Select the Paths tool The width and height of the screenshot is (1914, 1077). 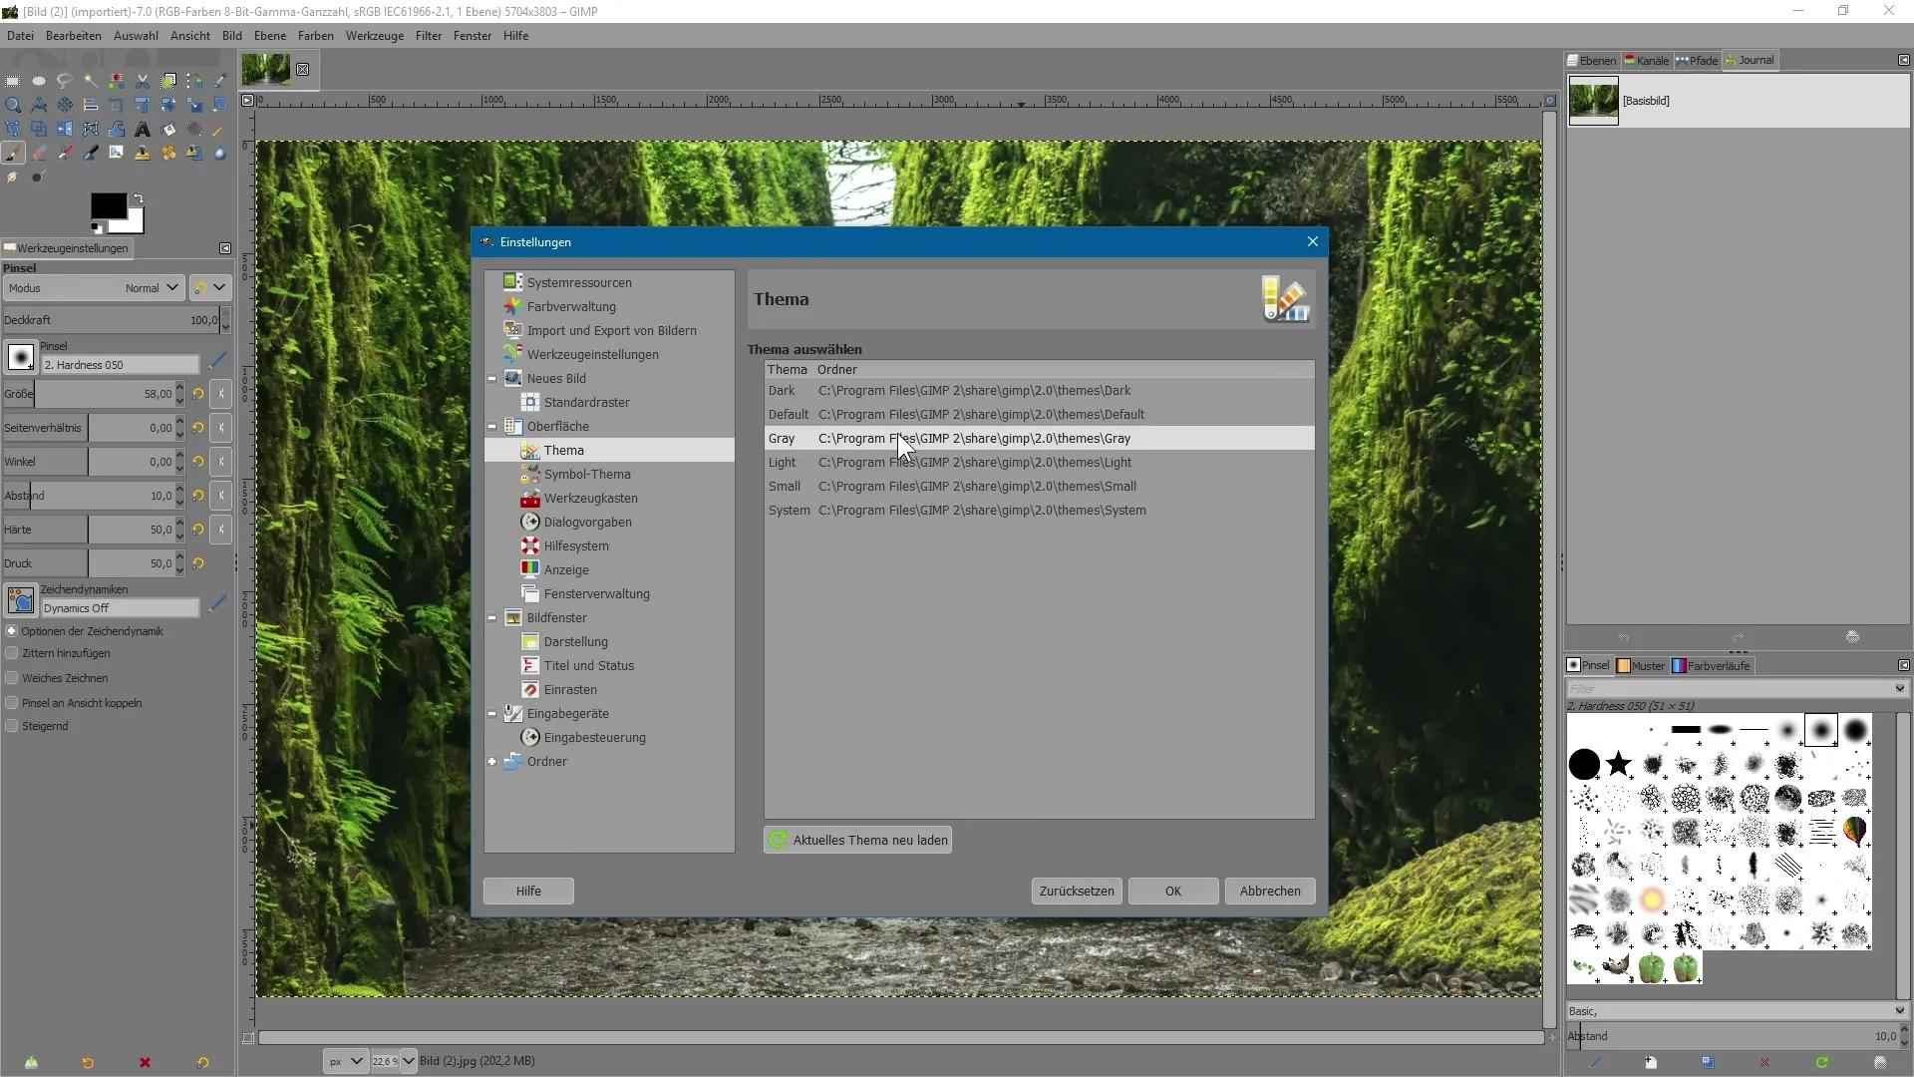(x=194, y=81)
